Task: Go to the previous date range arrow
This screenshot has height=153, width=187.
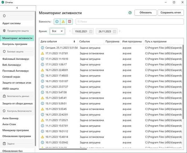Action: pyautogui.click(x=70, y=31)
